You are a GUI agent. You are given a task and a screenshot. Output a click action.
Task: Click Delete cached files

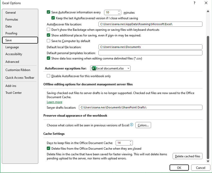click(187, 156)
